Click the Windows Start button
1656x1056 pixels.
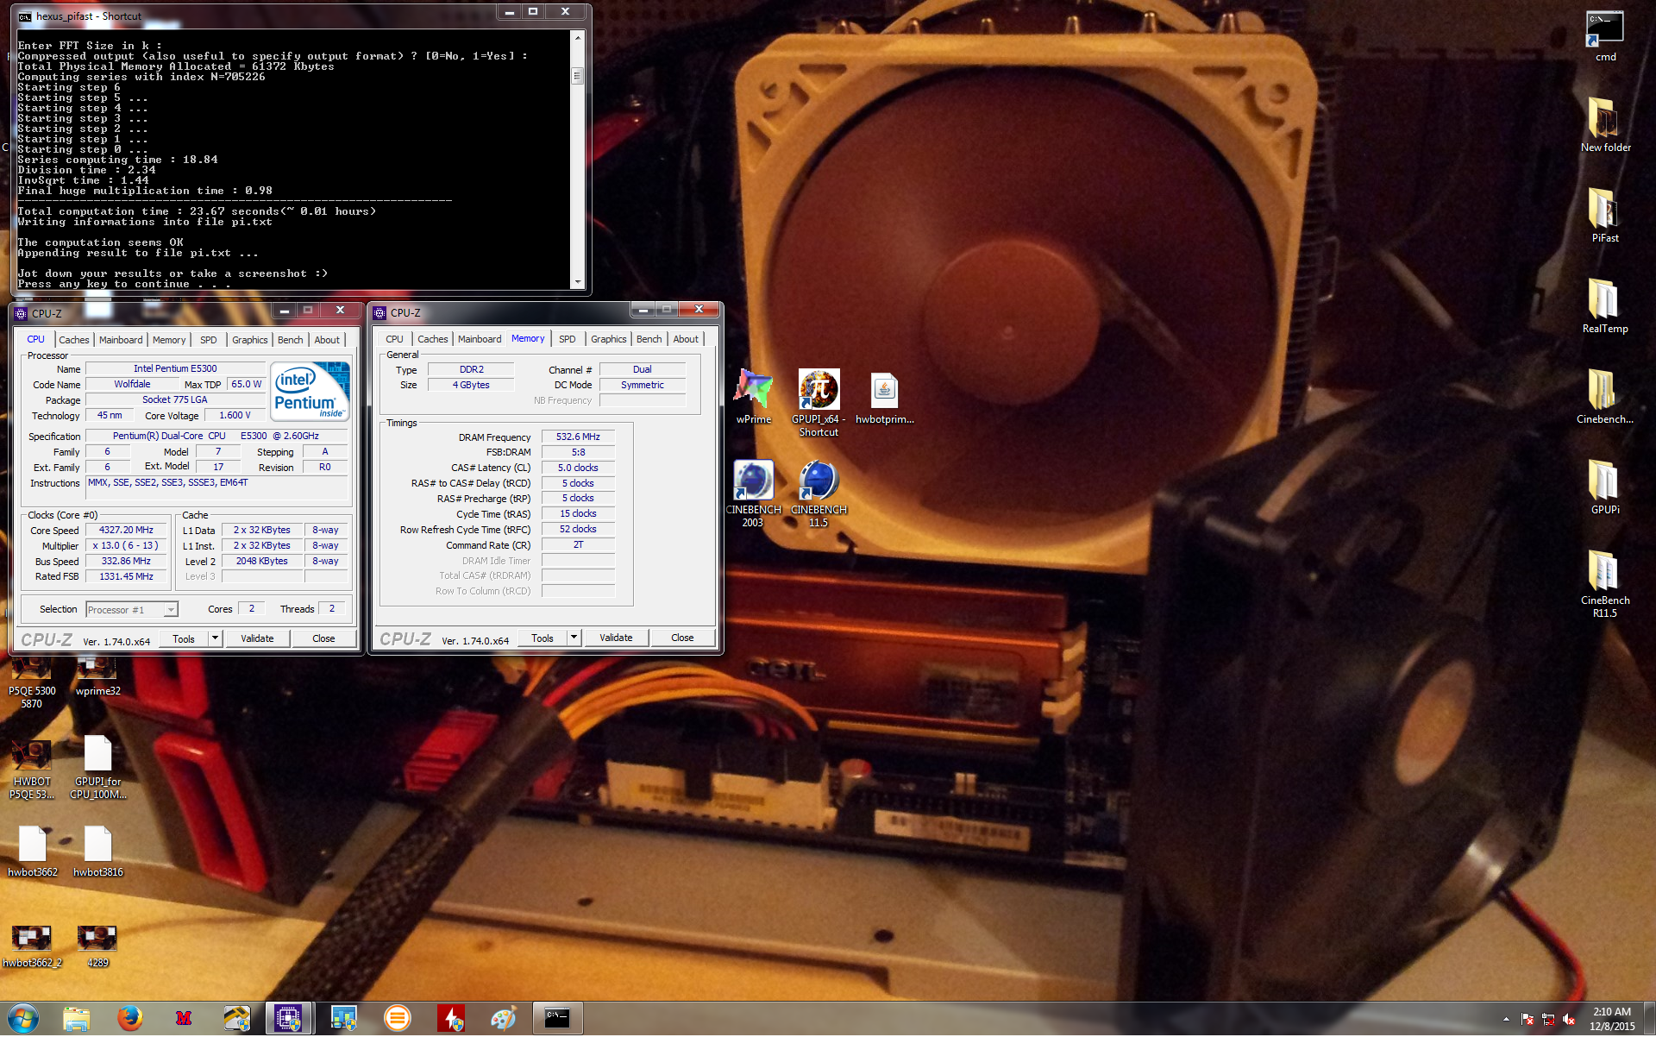(x=23, y=1019)
